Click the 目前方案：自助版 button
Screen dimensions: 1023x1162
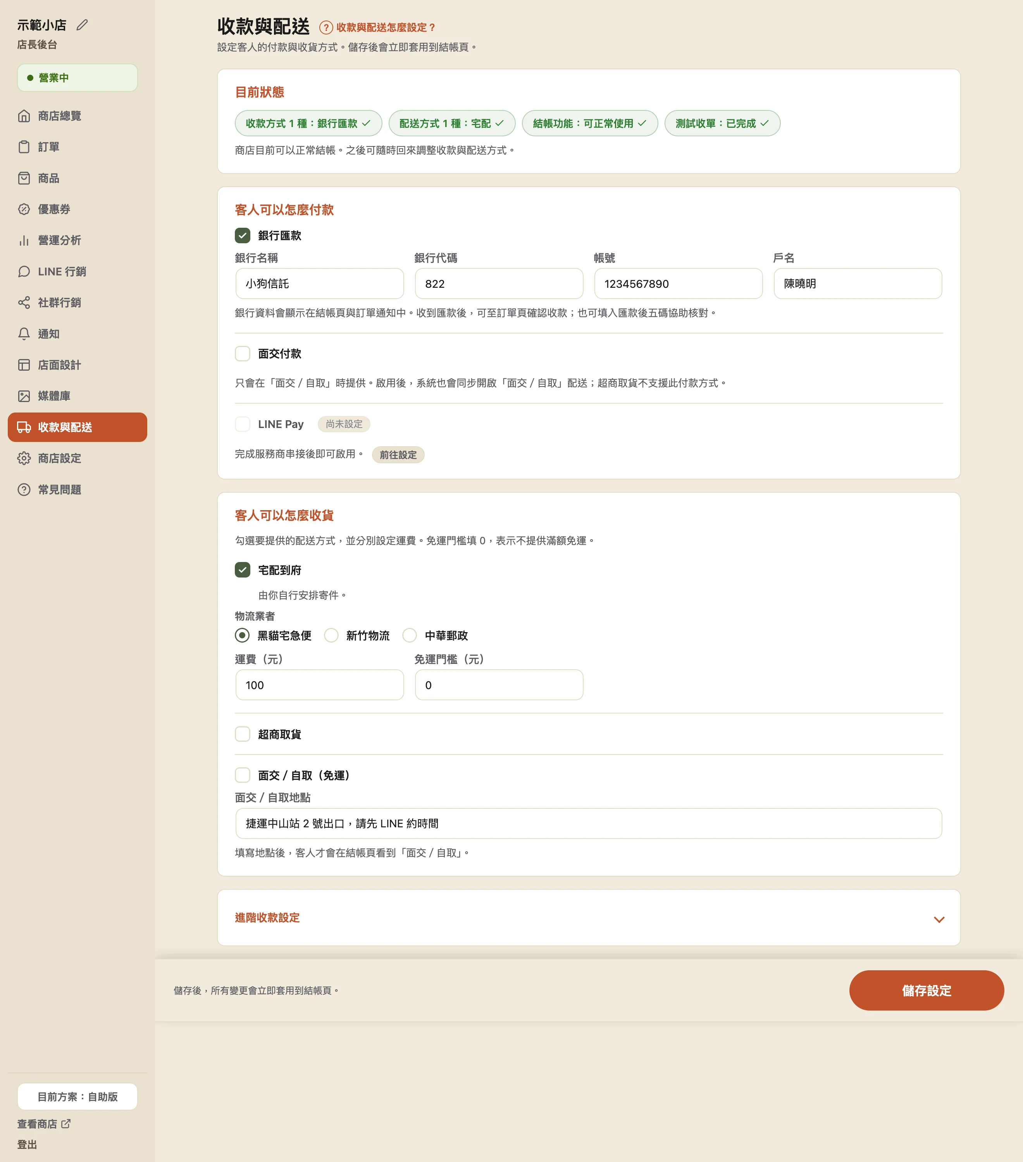click(x=77, y=1097)
